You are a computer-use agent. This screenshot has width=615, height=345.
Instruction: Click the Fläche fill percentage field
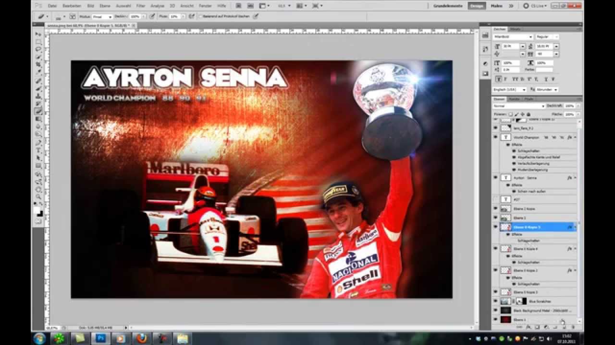(570, 114)
